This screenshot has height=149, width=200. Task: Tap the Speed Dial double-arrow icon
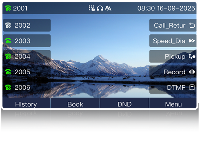(x=192, y=41)
